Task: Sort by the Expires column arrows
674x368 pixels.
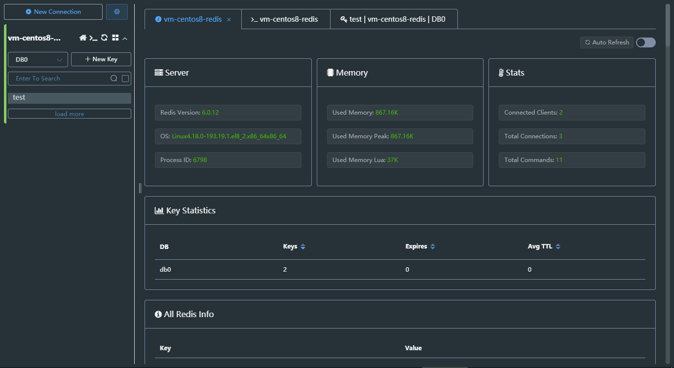Action: pos(433,246)
